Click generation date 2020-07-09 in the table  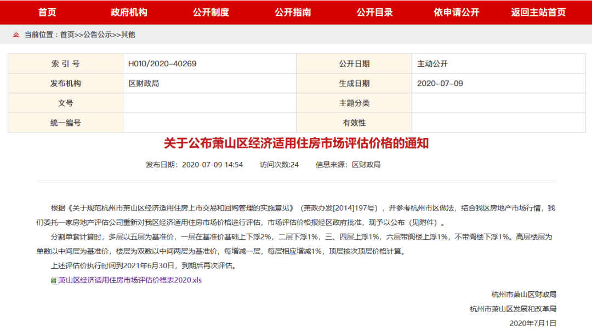click(x=440, y=83)
